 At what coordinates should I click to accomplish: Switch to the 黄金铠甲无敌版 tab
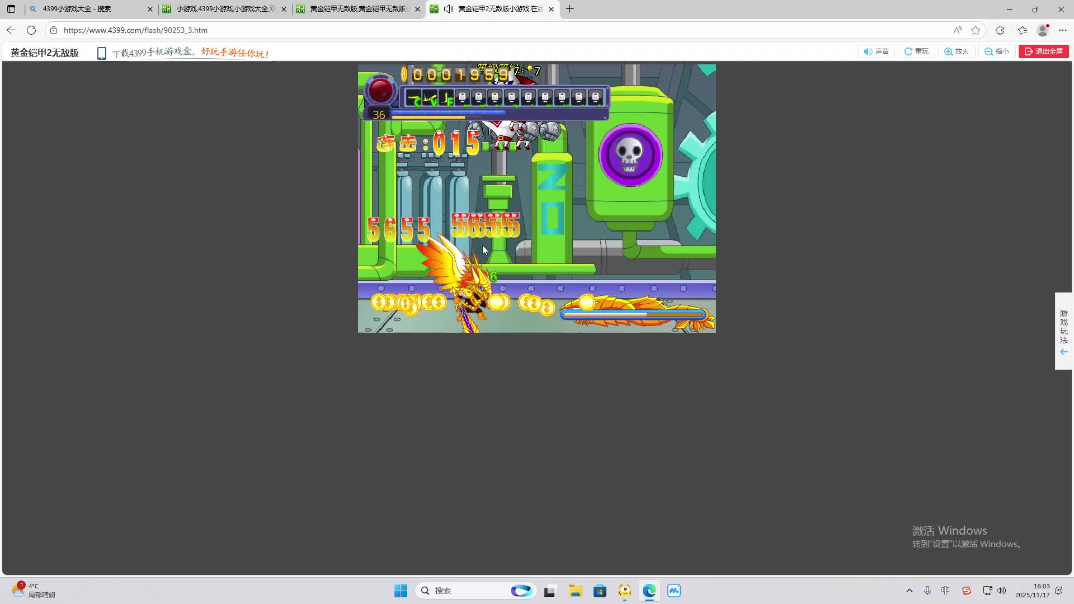pyautogui.click(x=358, y=9)
